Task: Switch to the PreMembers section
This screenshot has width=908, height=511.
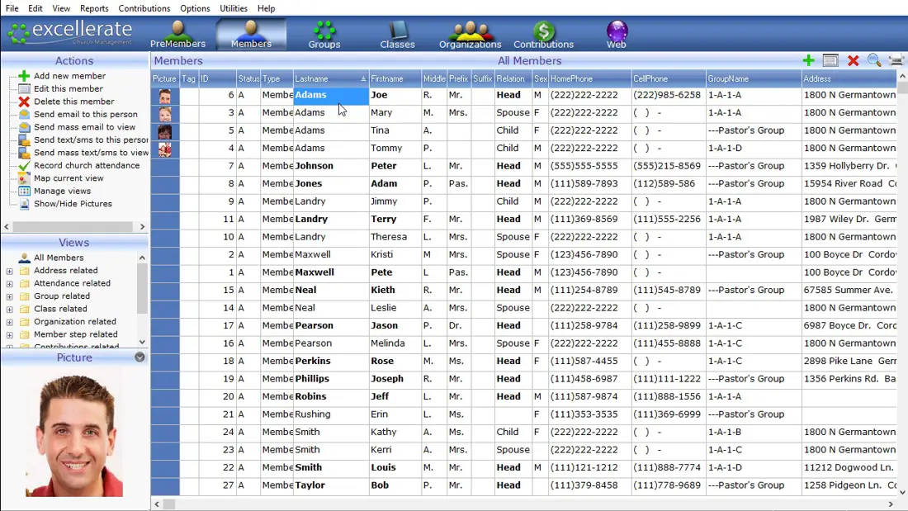Action: [177, 35]
